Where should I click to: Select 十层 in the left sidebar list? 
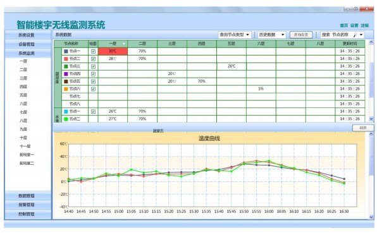23,138
